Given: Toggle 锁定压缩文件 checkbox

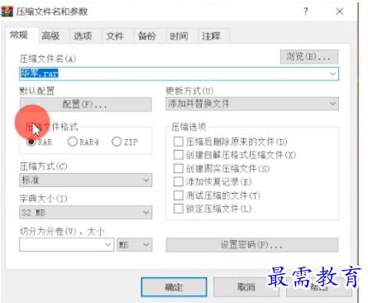Looking at the screenshot, I should [x=179, y=209].
